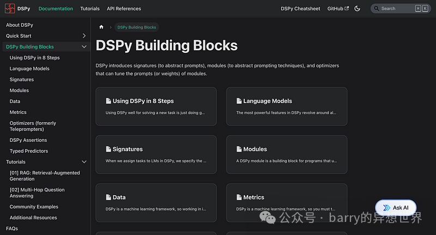Viewport: 436px width, 235px height.
Task: Collapse the Tutorials sidebar chevron
Action: [84, 162]
